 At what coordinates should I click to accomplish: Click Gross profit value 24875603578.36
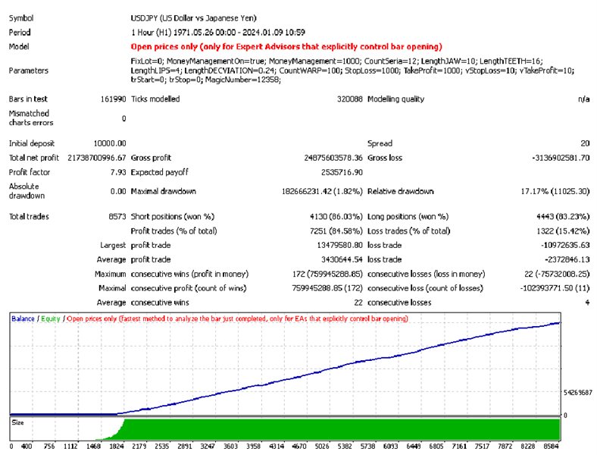[333, 158]
